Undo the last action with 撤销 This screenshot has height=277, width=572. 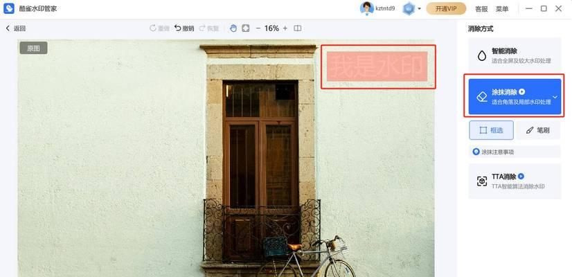click(x=184, y=28)
